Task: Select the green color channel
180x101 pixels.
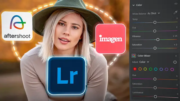Action: click(x=150, y=69)
